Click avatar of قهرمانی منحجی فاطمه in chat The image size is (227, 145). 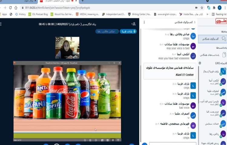click(x=193, y=126)
